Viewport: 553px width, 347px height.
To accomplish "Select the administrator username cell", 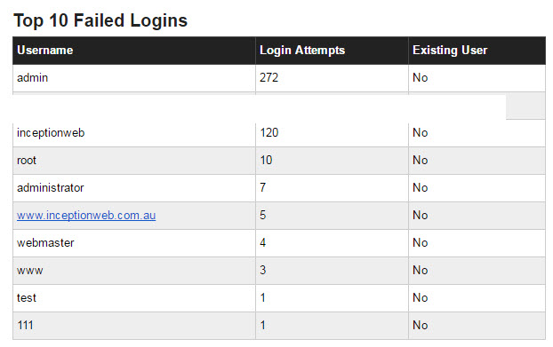I will (134, 188).
